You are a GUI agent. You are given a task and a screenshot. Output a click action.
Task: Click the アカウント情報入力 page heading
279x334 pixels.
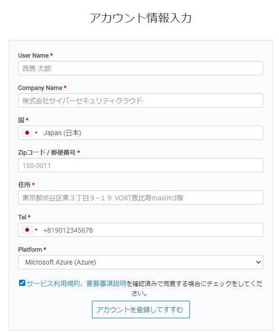[x=140, y=18]
